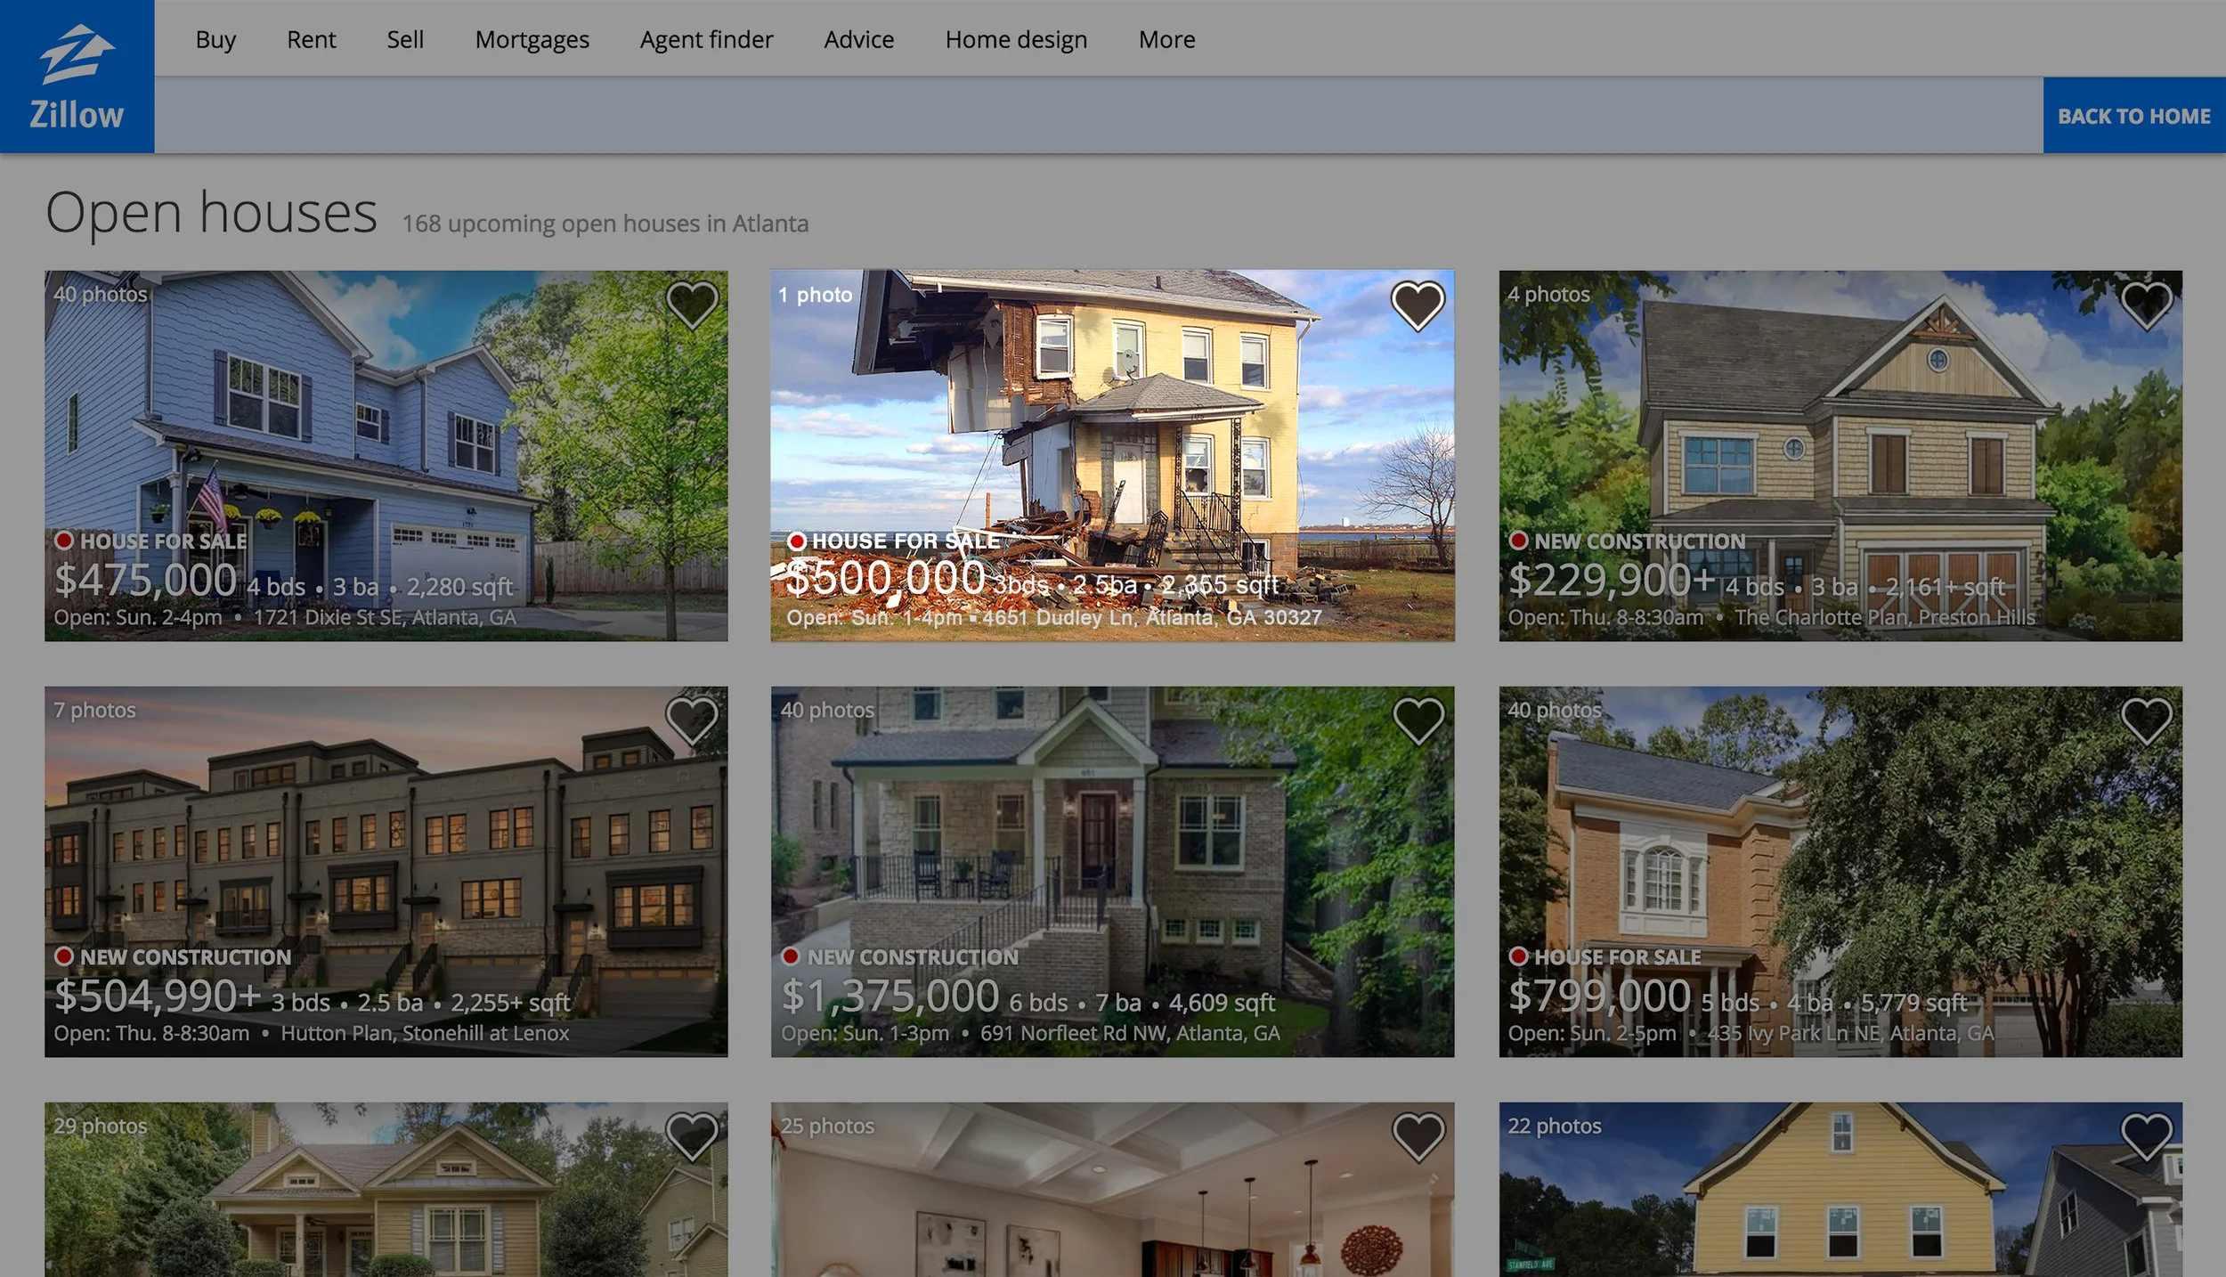
Task: Click the 1721 Dixie St SE, Atlanta address
Action: [x=385, y=617]
